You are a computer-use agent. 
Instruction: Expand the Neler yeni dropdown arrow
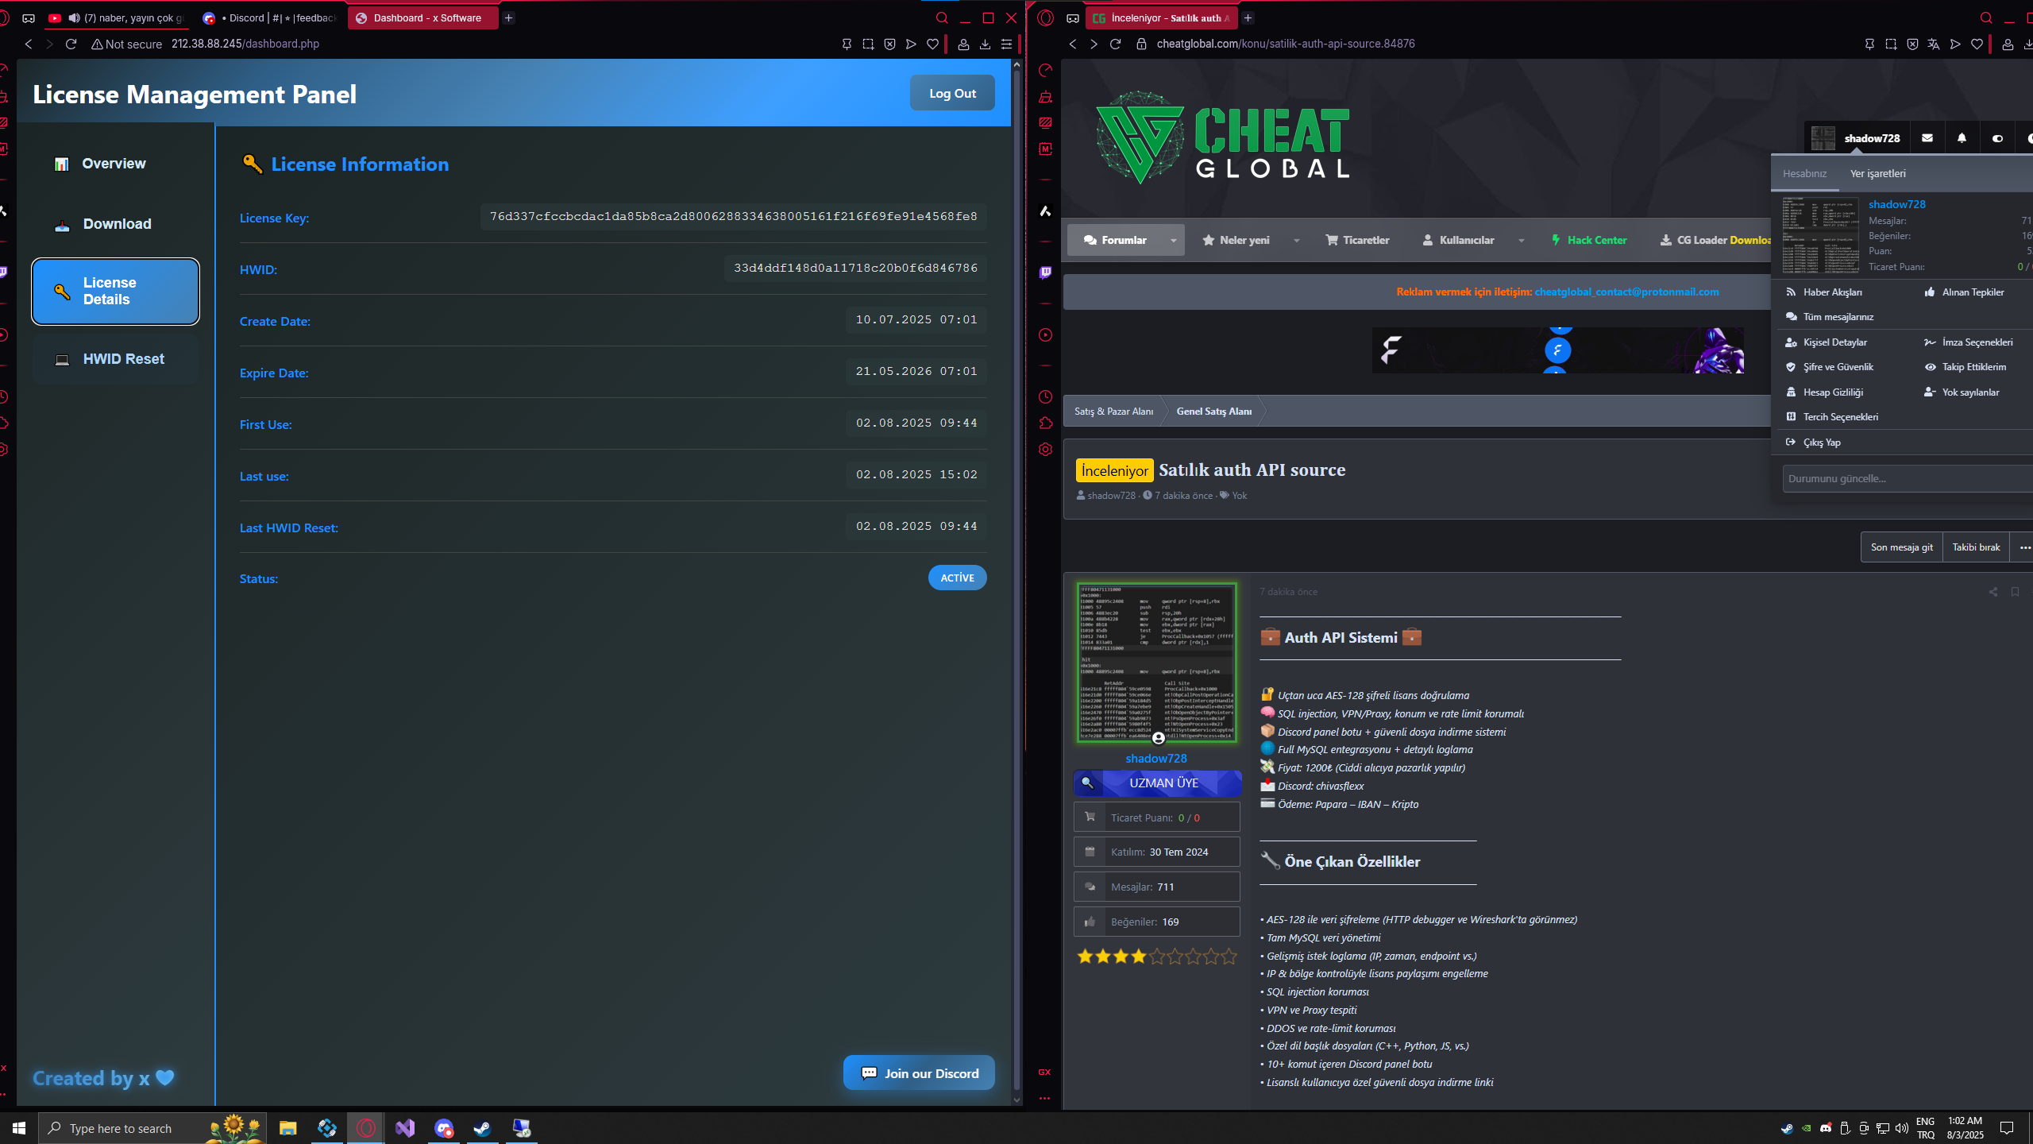pos(1296,240)
